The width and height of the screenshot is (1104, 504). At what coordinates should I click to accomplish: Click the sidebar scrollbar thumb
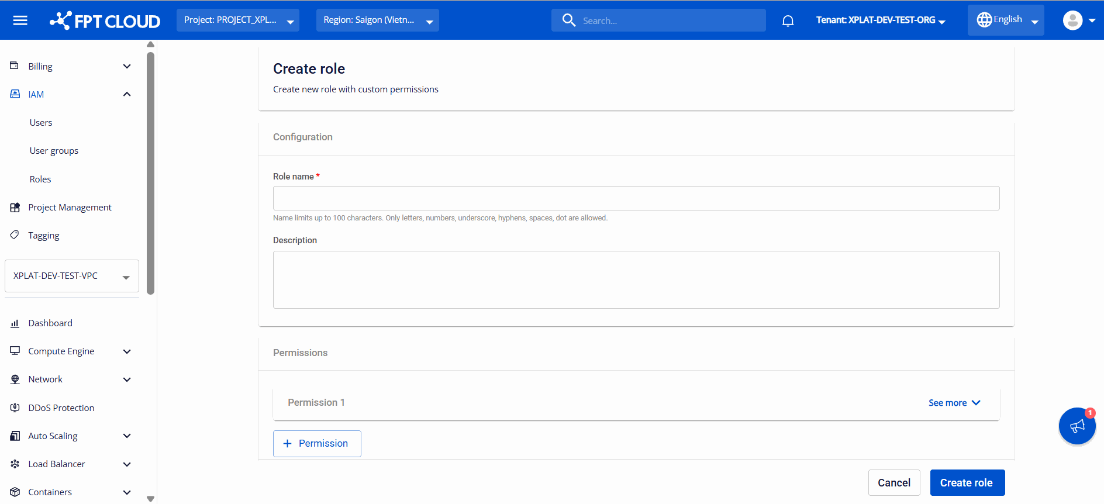click(150, 173)
